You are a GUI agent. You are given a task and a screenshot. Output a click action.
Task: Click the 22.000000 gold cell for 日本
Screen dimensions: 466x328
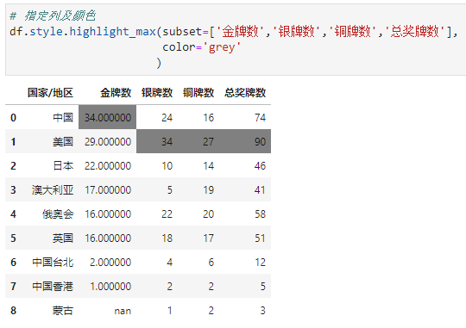click(108, 165)
